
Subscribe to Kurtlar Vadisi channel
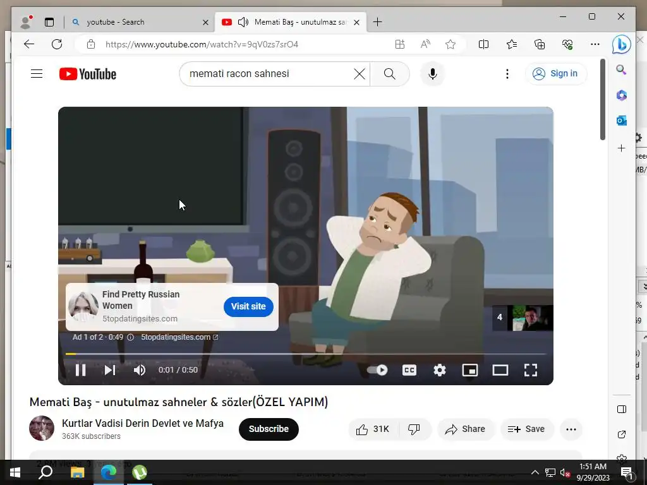269,429
